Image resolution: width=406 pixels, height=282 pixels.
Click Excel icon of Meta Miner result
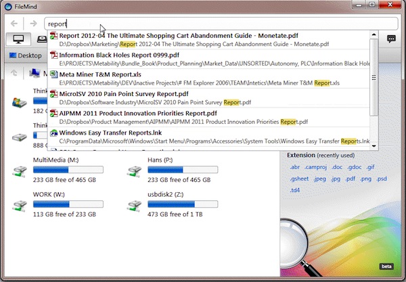click(x=54, y=74)
